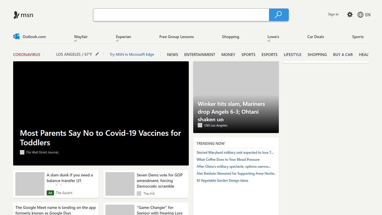Click Los Angeles 67°F weather text
Image resolution: width=382 pixels, height=215 pixels.
(x=74, y=54)
